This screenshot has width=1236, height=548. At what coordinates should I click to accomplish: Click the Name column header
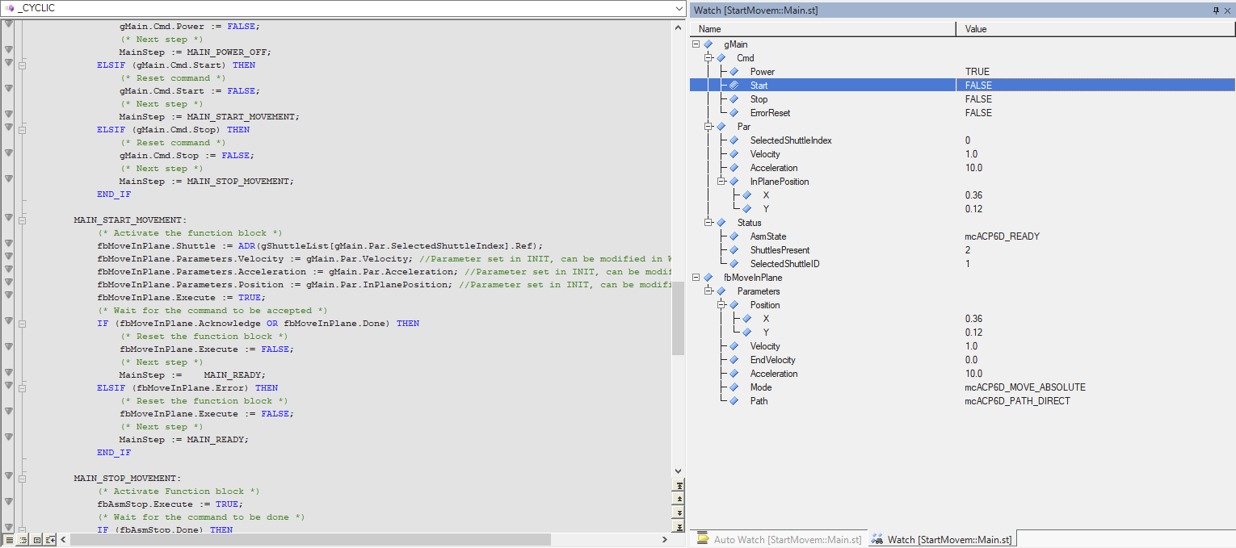pyautogui.click(x=823, y=29)
